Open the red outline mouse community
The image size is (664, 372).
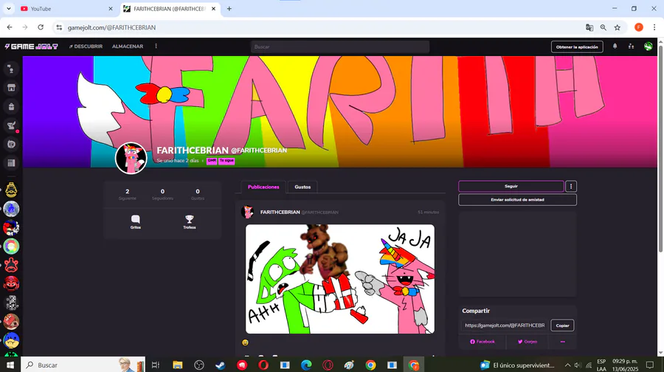point(11,265)
